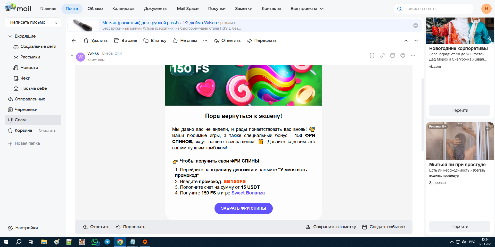Click the email scrollbar thumb
The height and width of the screenshot is (247, 495).
click(422, 115)
